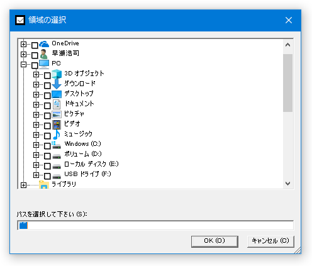Expand the ピクチャ node

click(x=36, y=114)
